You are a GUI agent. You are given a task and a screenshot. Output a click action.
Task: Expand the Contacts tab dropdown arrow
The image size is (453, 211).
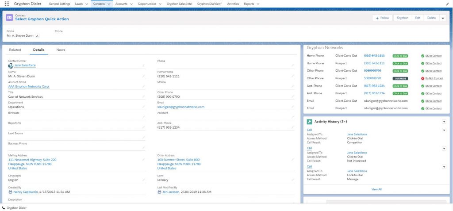[109, 4]
